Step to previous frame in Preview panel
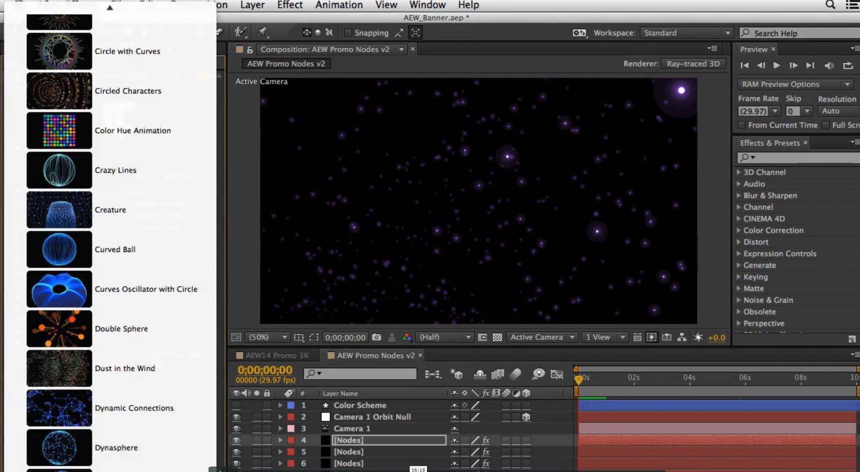 coord(761,66)
